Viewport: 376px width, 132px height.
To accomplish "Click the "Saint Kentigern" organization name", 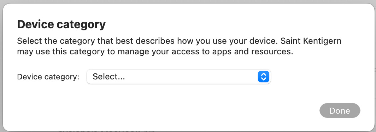I will pos(311,41).
